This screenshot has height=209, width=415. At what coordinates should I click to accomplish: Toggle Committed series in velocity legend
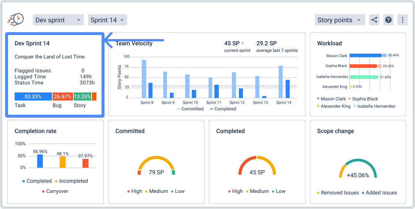[190, 109]
